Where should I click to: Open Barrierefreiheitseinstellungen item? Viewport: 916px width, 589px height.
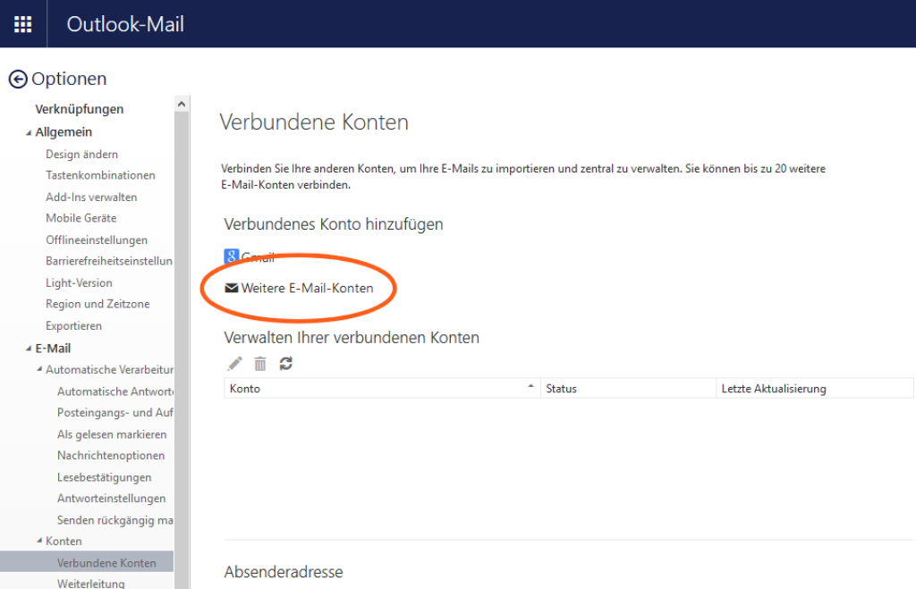109,261
